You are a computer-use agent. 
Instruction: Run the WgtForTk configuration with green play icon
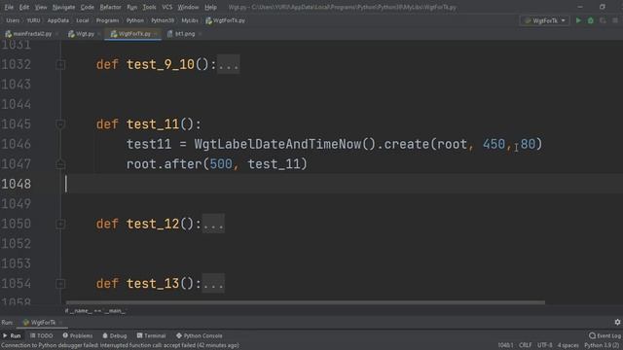[x=578, y=20]
